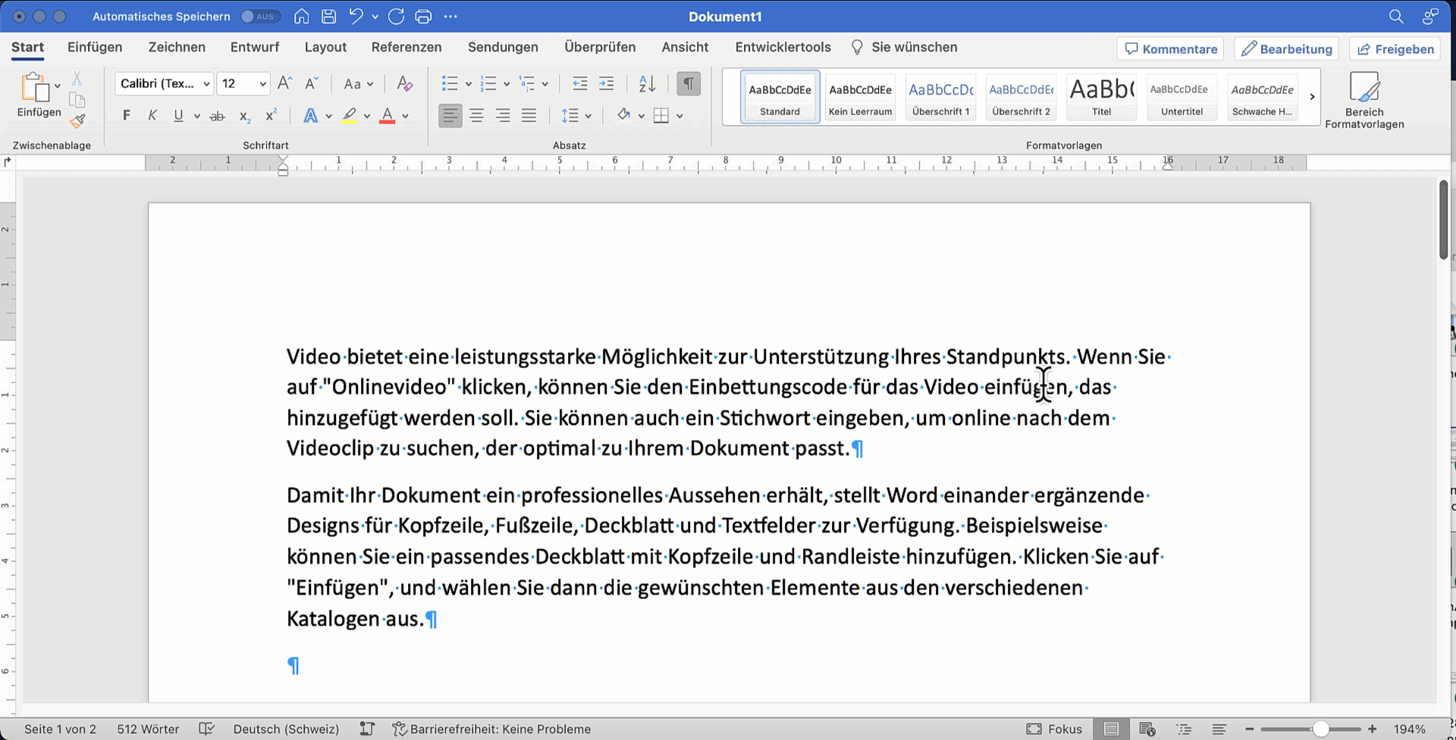1456x740 pixels.
Task: Apply strikethrough formatting
Action: 218,116
